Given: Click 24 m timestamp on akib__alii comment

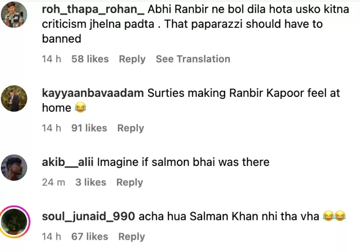Looking at the screenshot, I should point(53,182).
